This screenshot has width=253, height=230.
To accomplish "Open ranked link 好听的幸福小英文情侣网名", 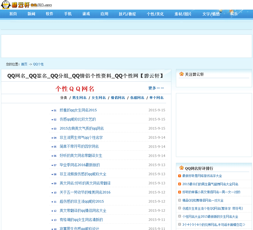I will coord(211,192).
